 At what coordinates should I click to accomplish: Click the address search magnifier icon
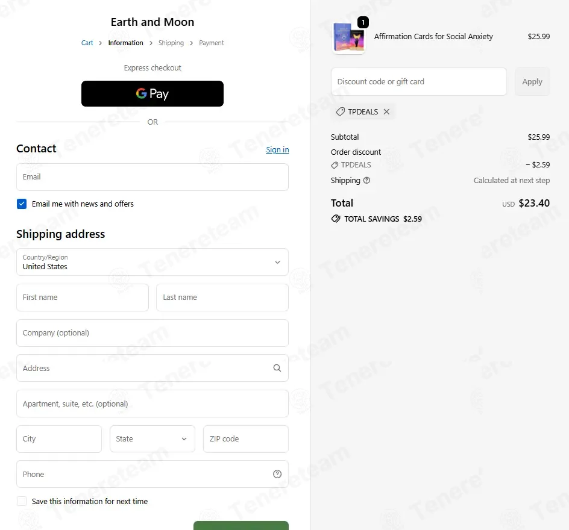tap(277, 368)
